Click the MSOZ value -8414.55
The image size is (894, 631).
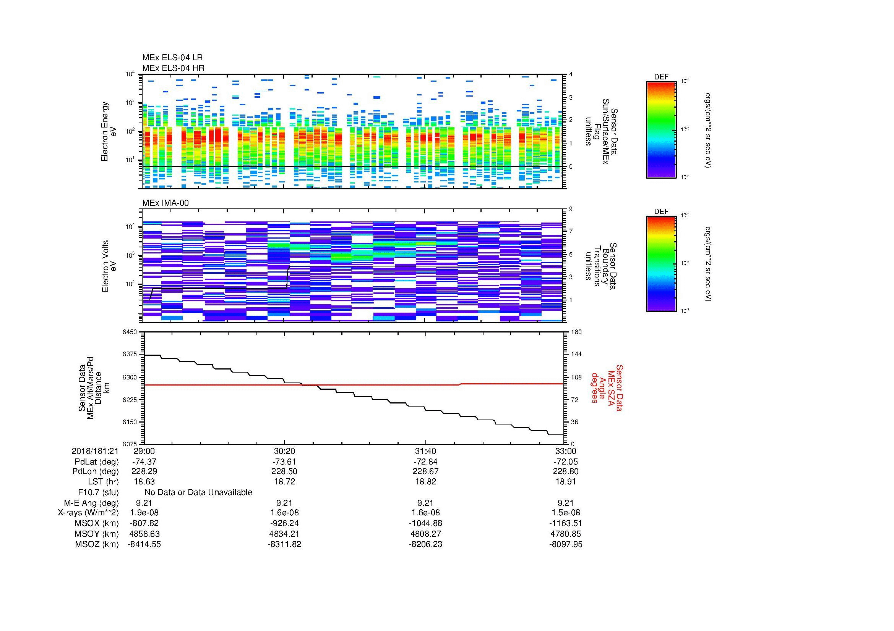coord(144,544)
